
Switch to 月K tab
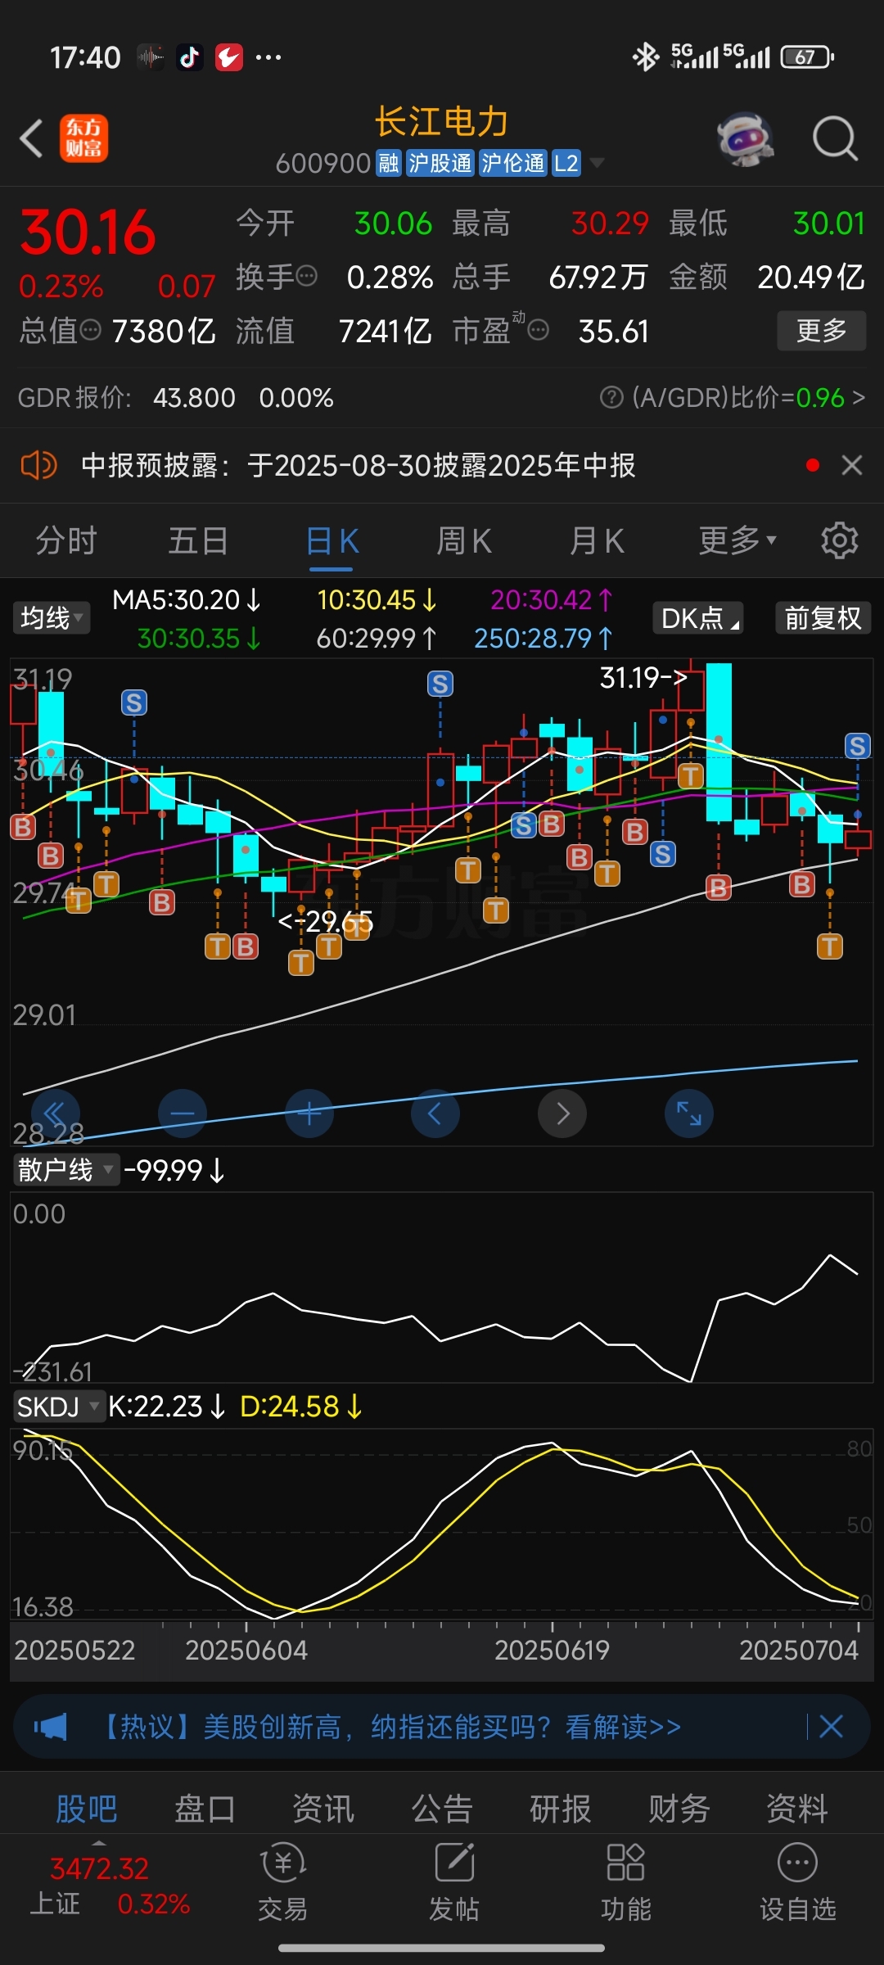tap(597, 541)
